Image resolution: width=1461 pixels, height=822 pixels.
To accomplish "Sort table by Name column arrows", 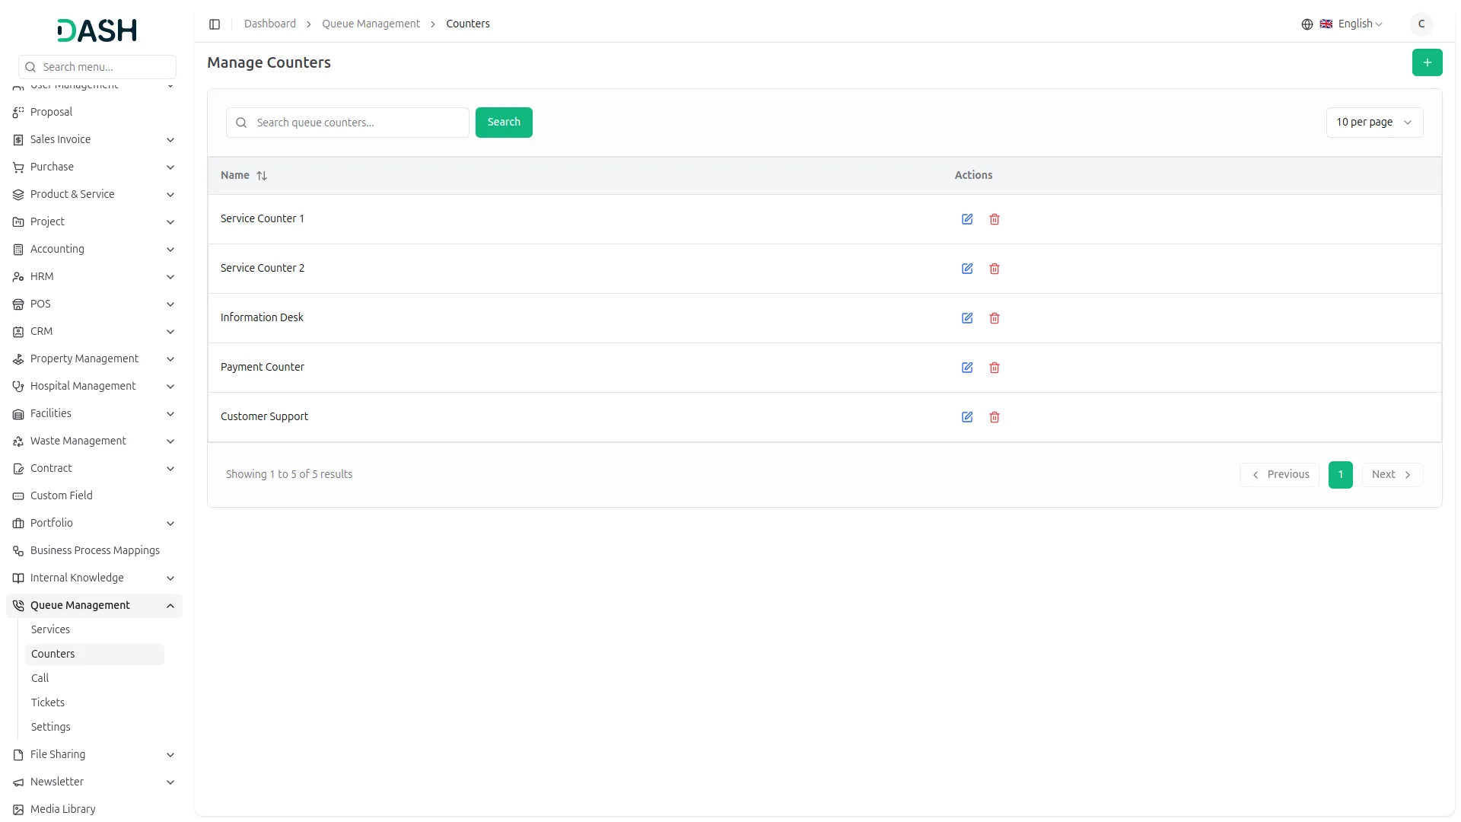I will tap(262, 176).
